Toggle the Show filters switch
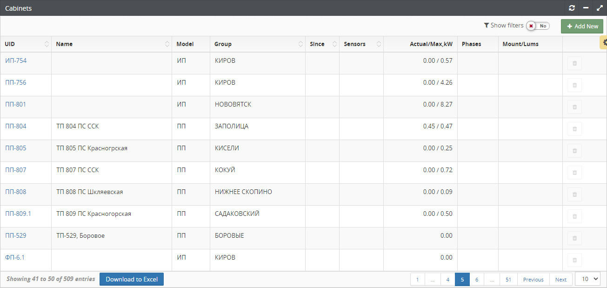Image resolution: width=607 pixels, height=288 pixels. tap(538, 26)
